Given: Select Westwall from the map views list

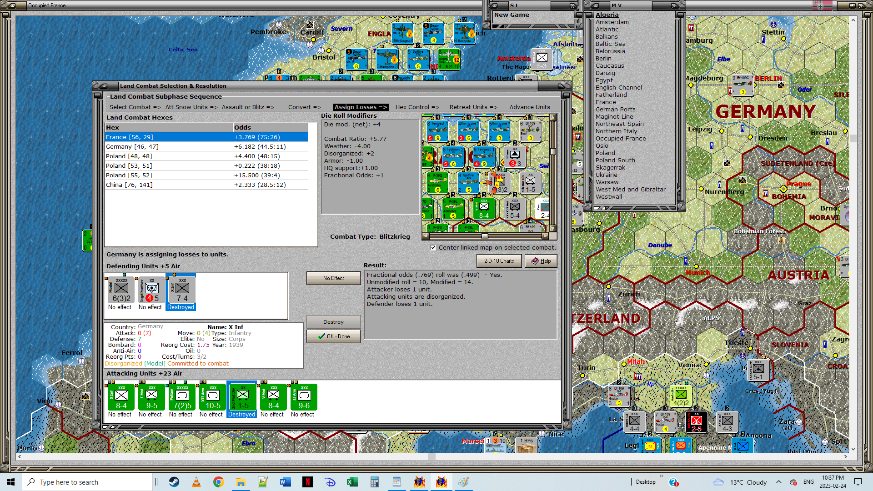Looking at the screenshot, I should (608, 197).
